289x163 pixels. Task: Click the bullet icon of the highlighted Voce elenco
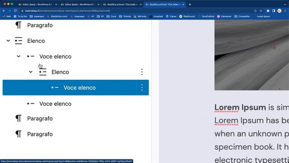pos(55,87)
